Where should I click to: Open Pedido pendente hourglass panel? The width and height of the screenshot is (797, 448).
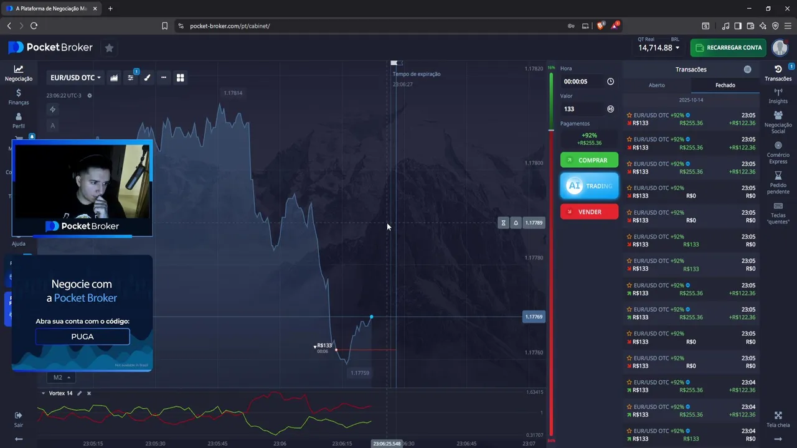[778, 183]
